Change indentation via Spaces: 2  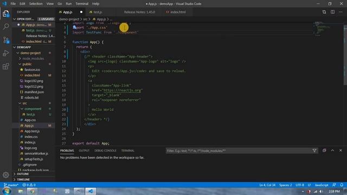pos(285,185)
